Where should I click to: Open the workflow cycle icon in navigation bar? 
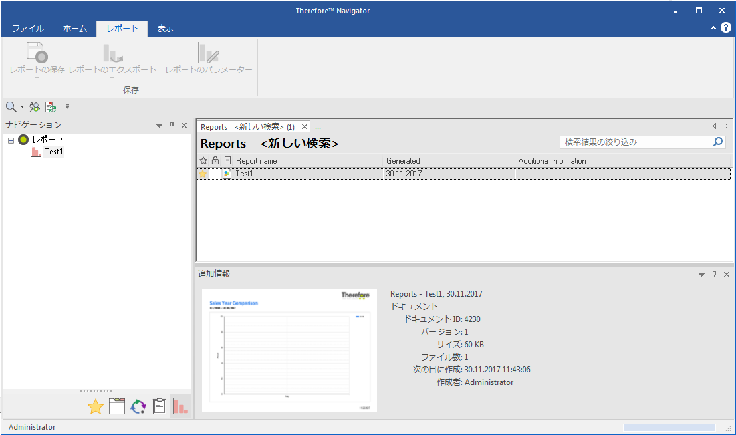(x=138, y=406)
